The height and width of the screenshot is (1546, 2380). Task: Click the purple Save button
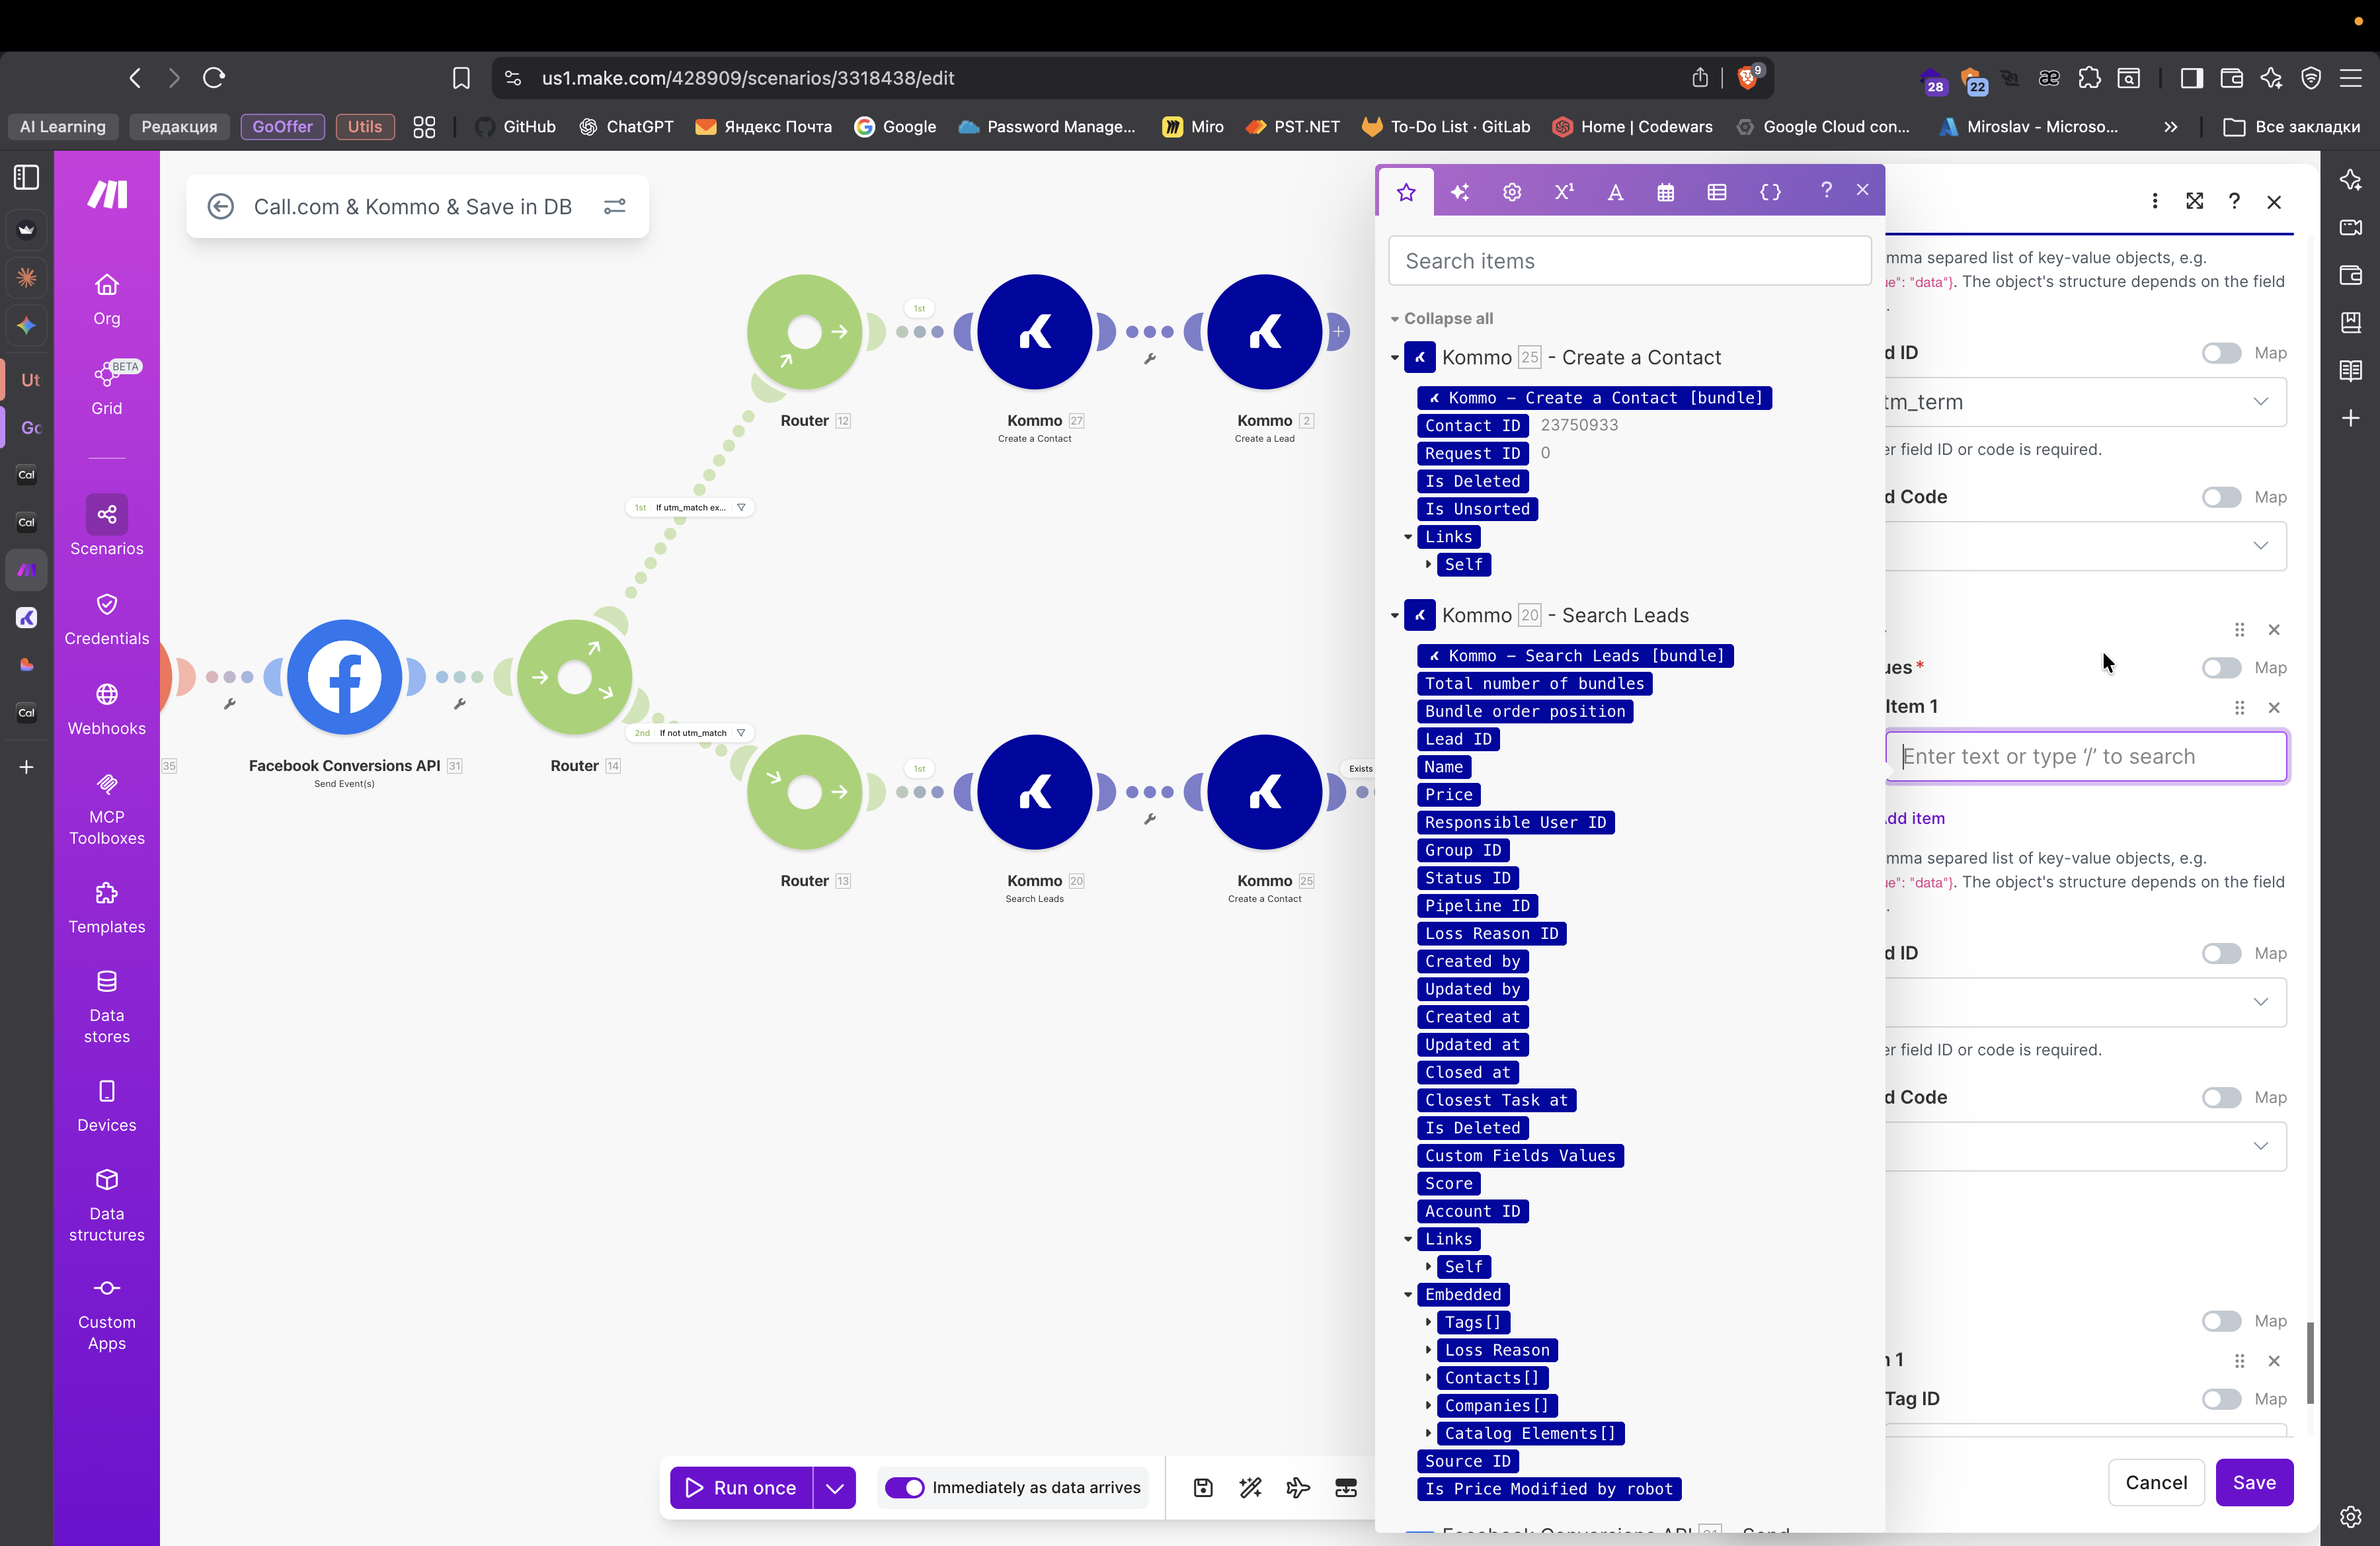pos(2254,1482)
